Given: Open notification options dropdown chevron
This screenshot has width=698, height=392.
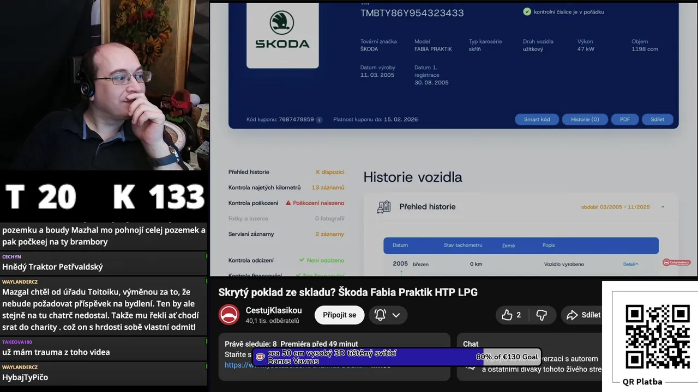Looking at the screenshot, I should 396,315.
